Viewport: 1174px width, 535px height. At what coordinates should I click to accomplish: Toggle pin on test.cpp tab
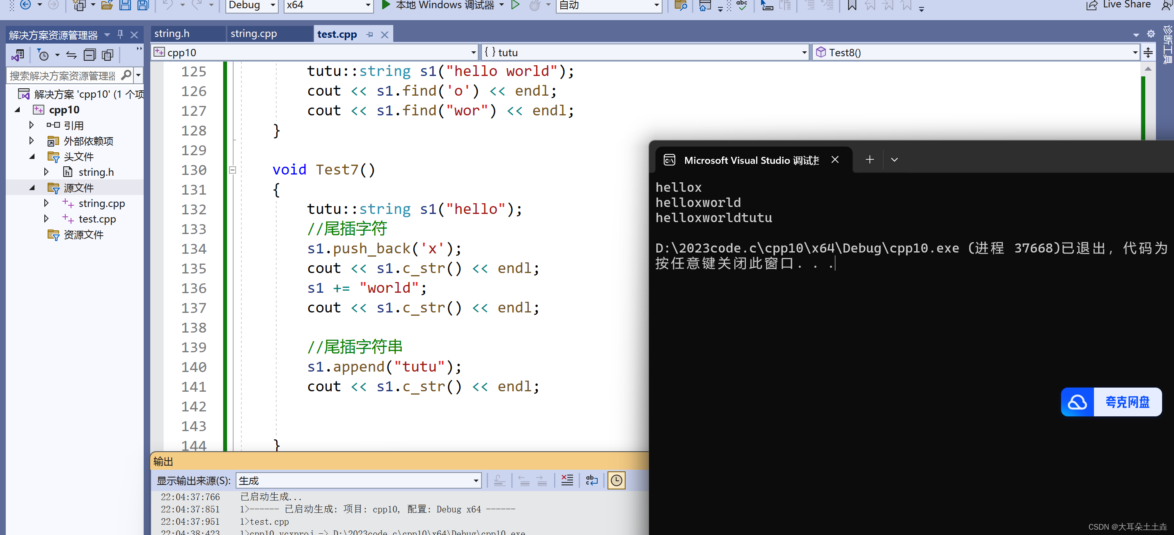pyautogui.click(x=369, y=34)
